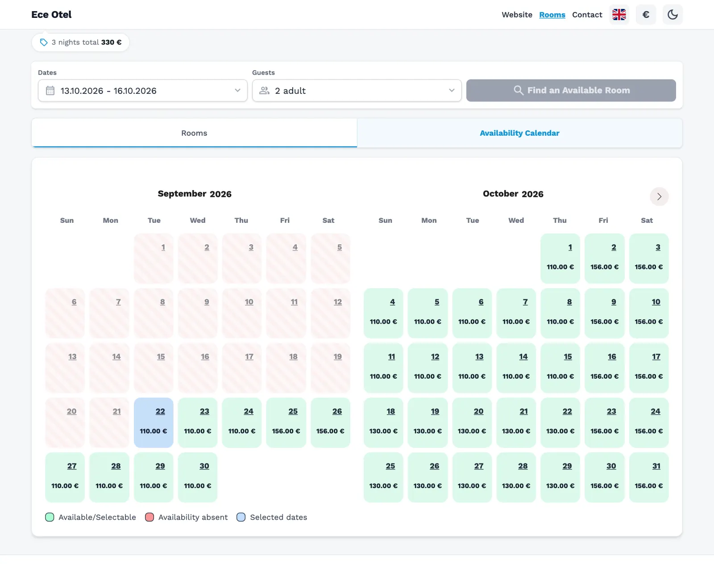Click the green Available/Selectable legend swatch

tap(50, 517)
